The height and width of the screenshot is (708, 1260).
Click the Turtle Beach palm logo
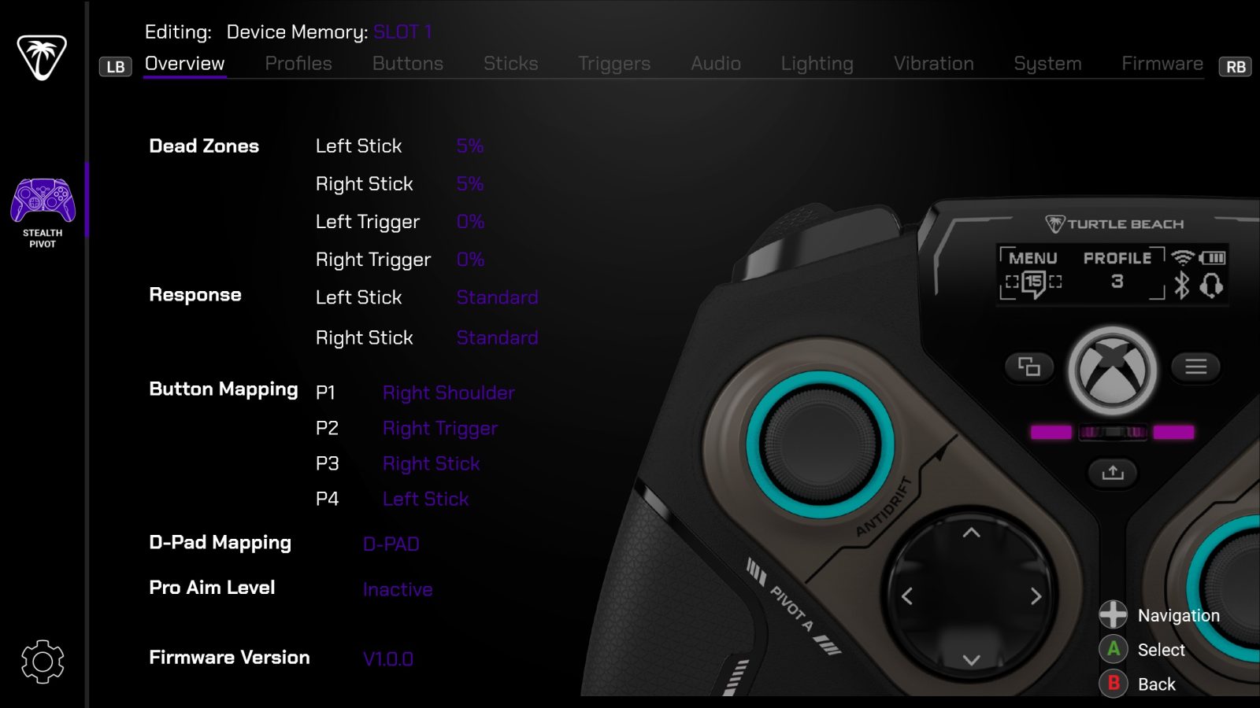click(42, 57)
